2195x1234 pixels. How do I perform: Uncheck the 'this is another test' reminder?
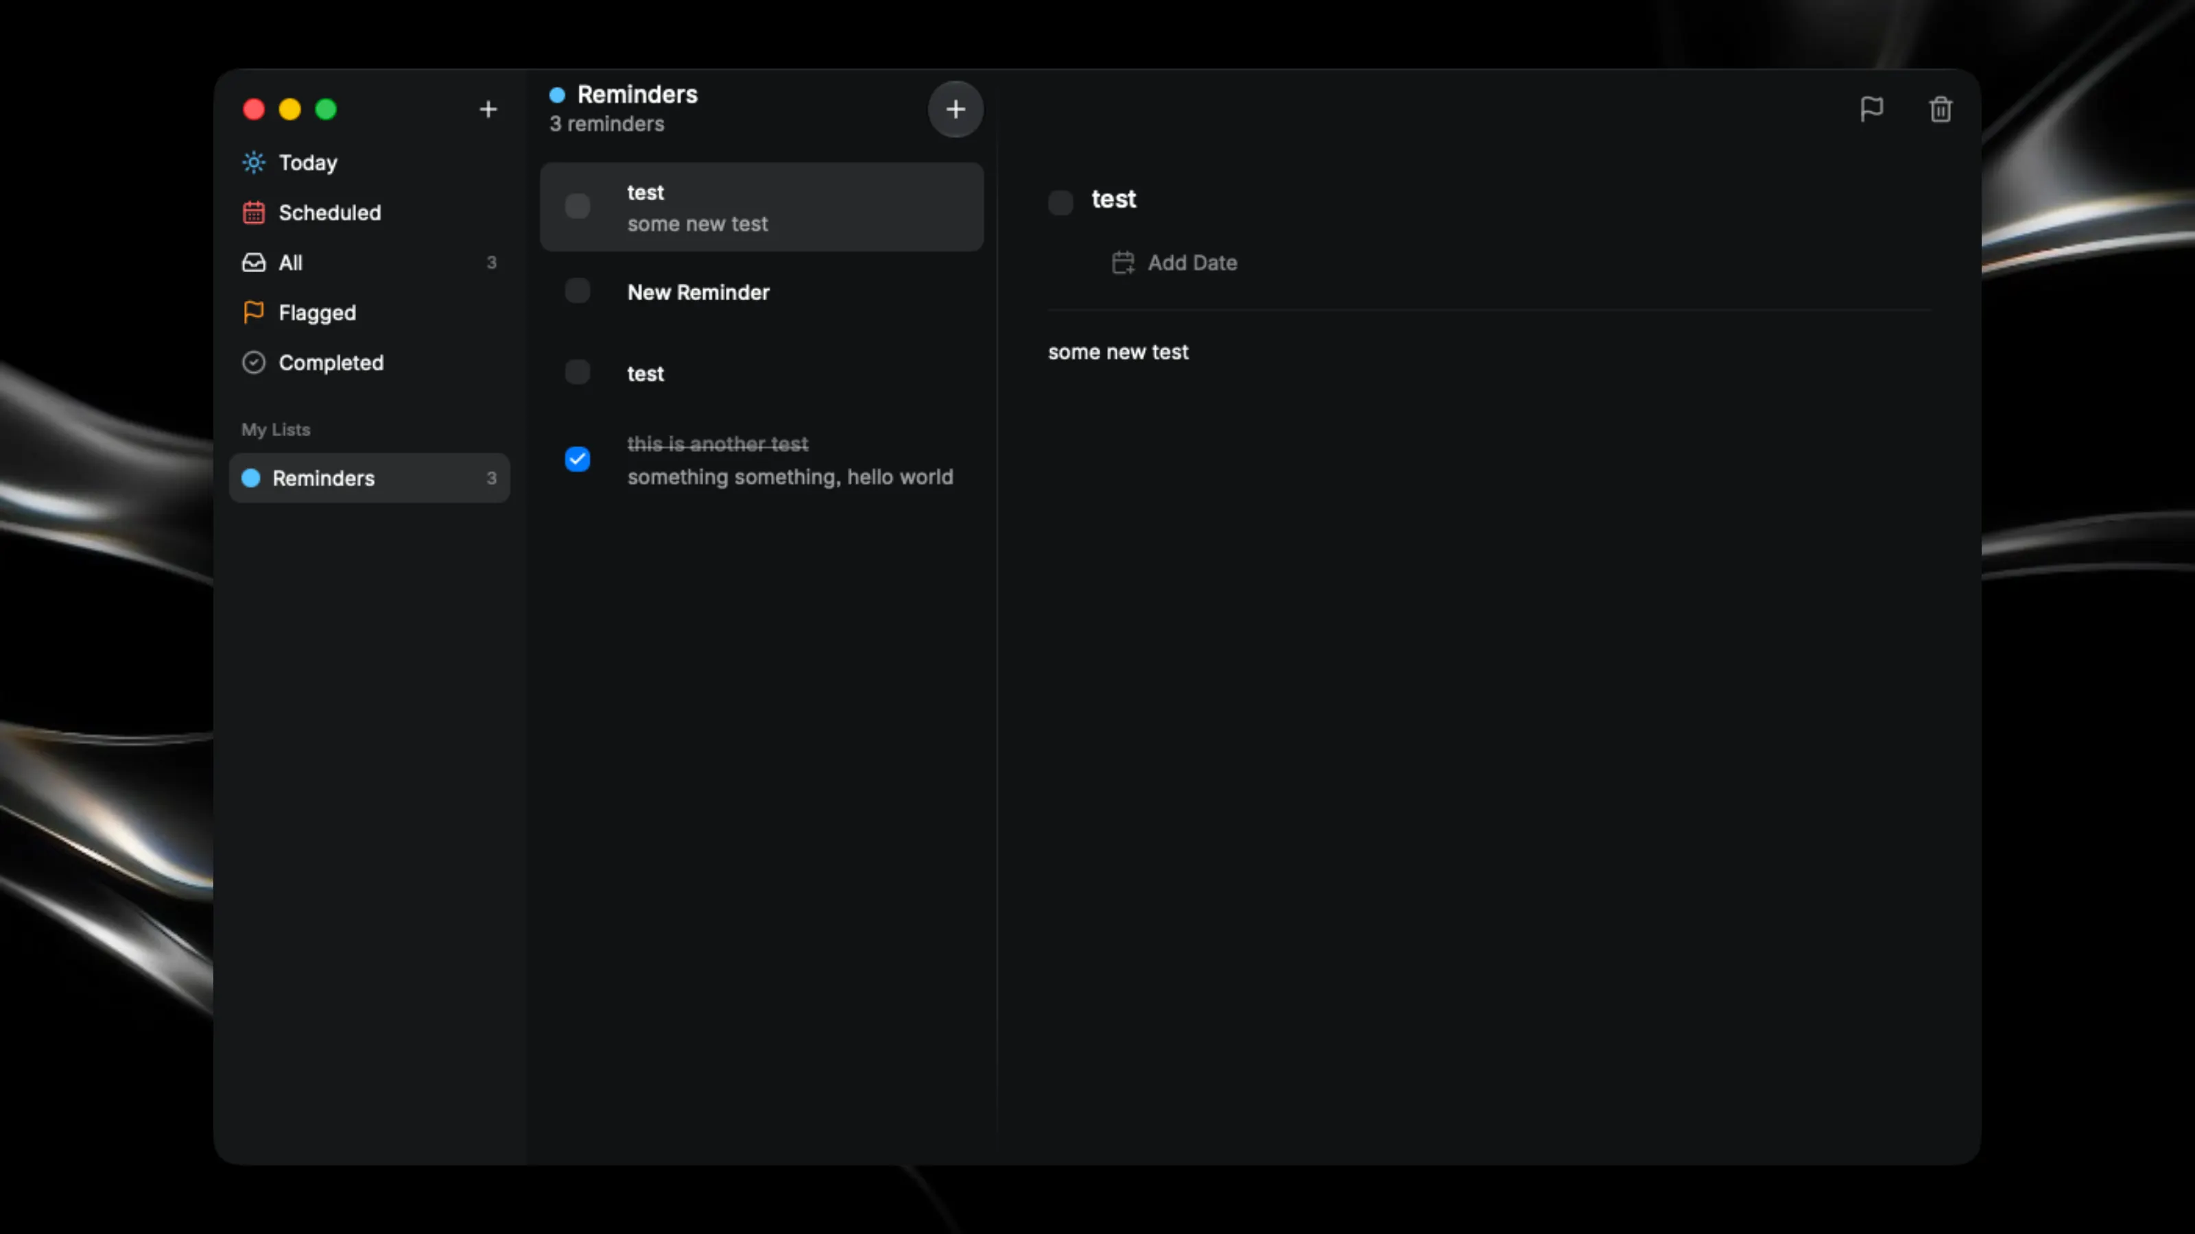click(x=577, y=459)
